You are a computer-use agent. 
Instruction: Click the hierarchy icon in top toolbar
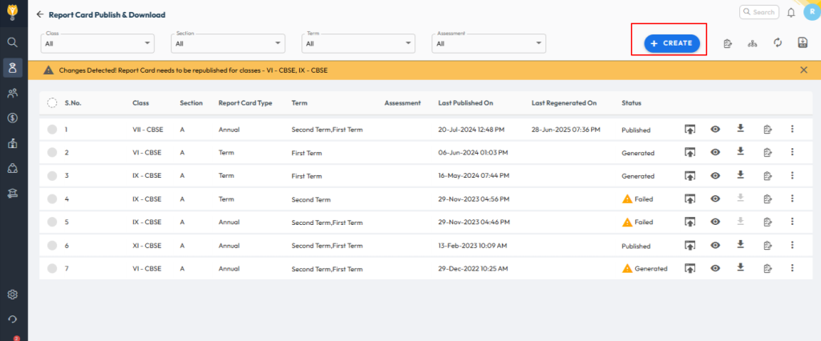(x=752, y=43)
